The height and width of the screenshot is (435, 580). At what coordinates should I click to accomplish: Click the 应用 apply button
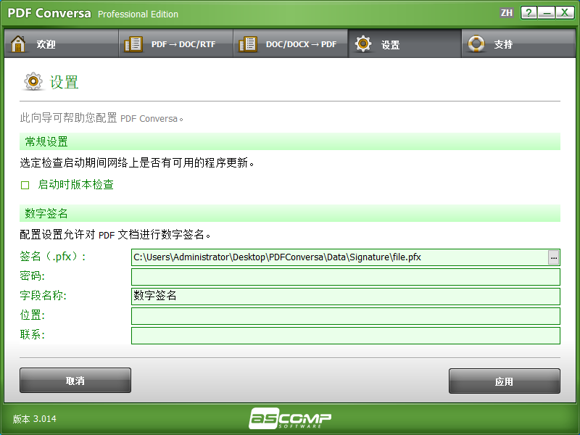[x=504, y=381]
